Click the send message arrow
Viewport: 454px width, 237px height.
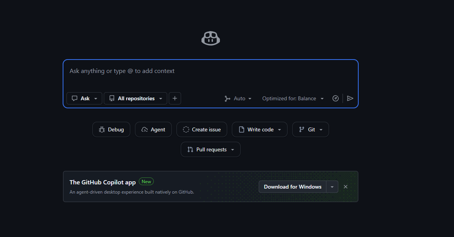[x=350, y=98]
